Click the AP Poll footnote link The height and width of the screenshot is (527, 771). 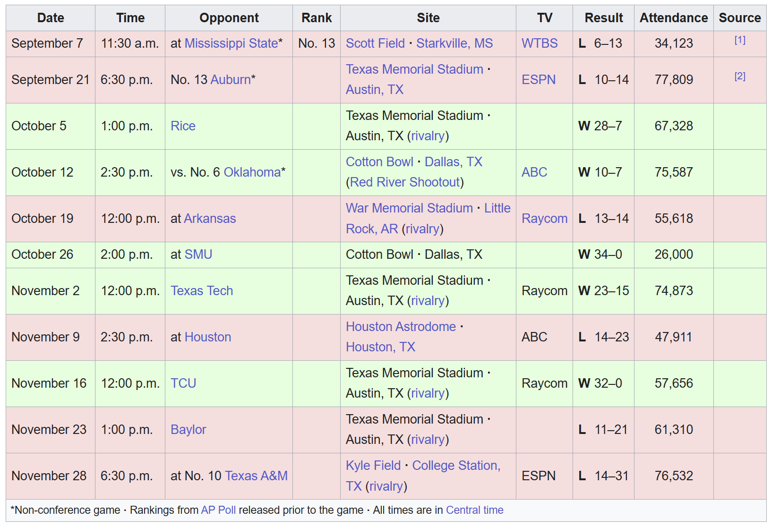pos(218,510)
